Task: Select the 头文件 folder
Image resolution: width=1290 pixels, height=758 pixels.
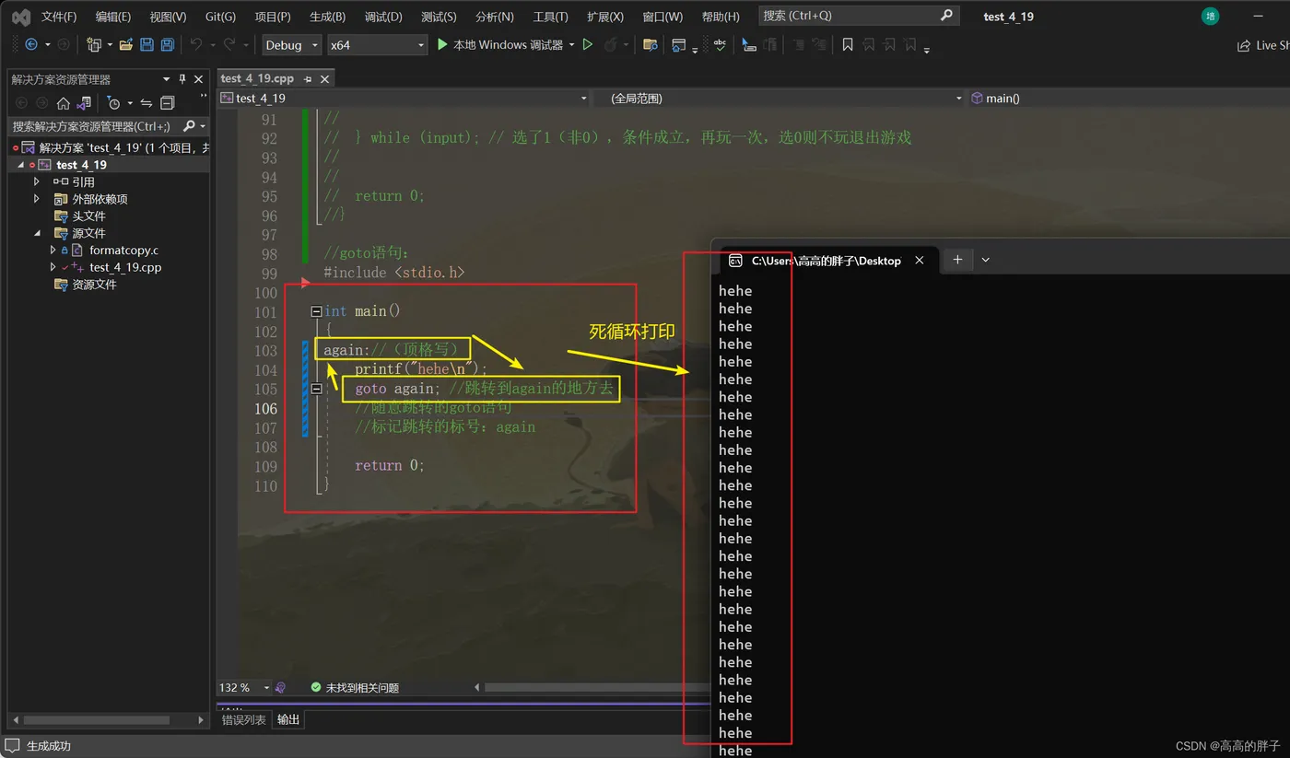Action: (88, 216)
